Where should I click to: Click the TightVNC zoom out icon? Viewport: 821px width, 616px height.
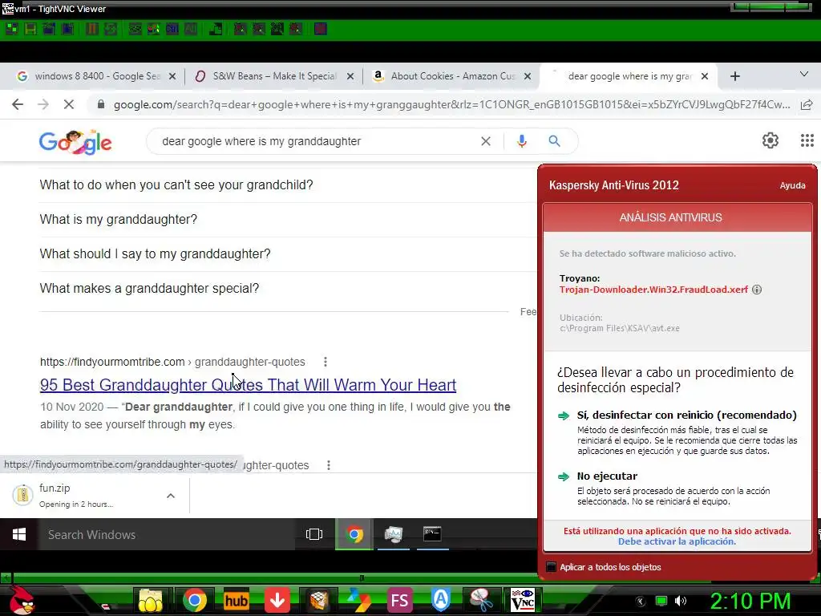click(x=259, y=29)
